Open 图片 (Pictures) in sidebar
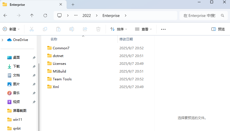This screenshot has width=230, height=131. coord(14,84)
